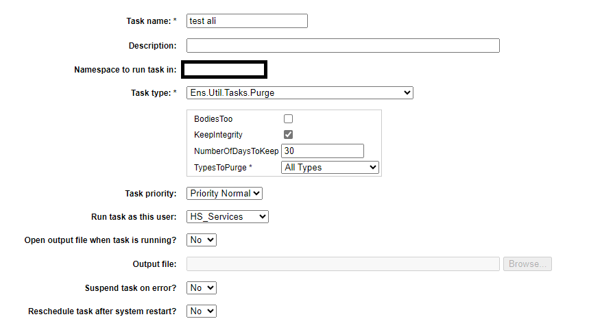Click the TypesToPurge dropdown chevron
Screen dimensions: 602x332
click(x=372, y=168)
